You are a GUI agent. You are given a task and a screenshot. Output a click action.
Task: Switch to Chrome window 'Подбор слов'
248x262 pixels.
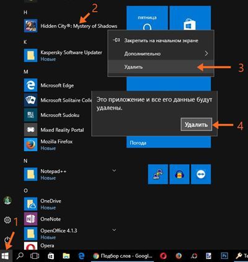[123, 256]
